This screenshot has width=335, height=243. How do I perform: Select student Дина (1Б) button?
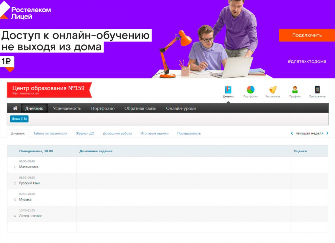19,119
